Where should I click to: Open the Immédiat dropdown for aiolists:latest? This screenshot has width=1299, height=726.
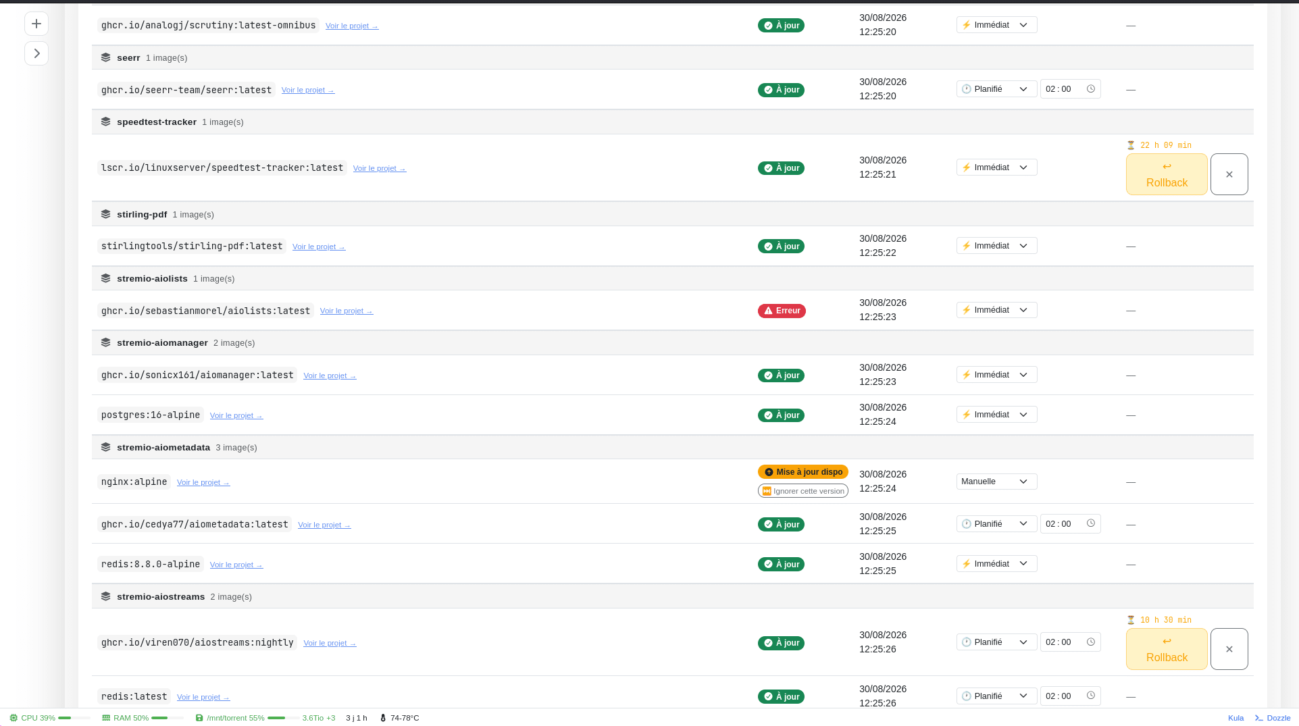(997, 310)
